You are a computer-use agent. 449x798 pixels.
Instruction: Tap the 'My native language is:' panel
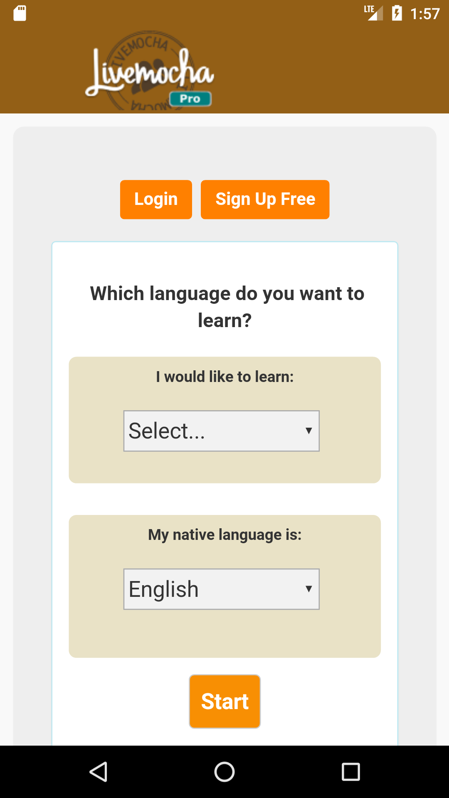(224, 534)
